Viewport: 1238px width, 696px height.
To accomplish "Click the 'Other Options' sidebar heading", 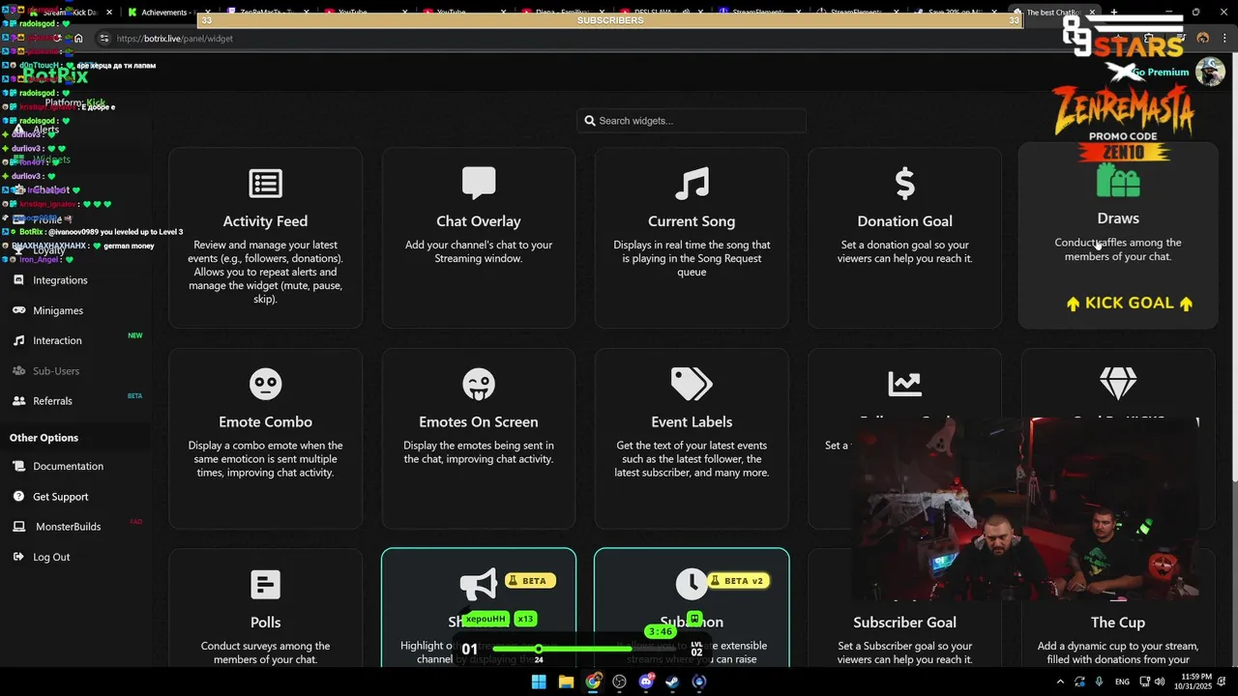I will (44, 438).
